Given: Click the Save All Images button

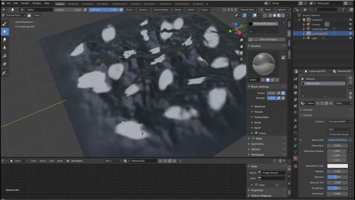Looking at the screenshot, I should point(267,39).
